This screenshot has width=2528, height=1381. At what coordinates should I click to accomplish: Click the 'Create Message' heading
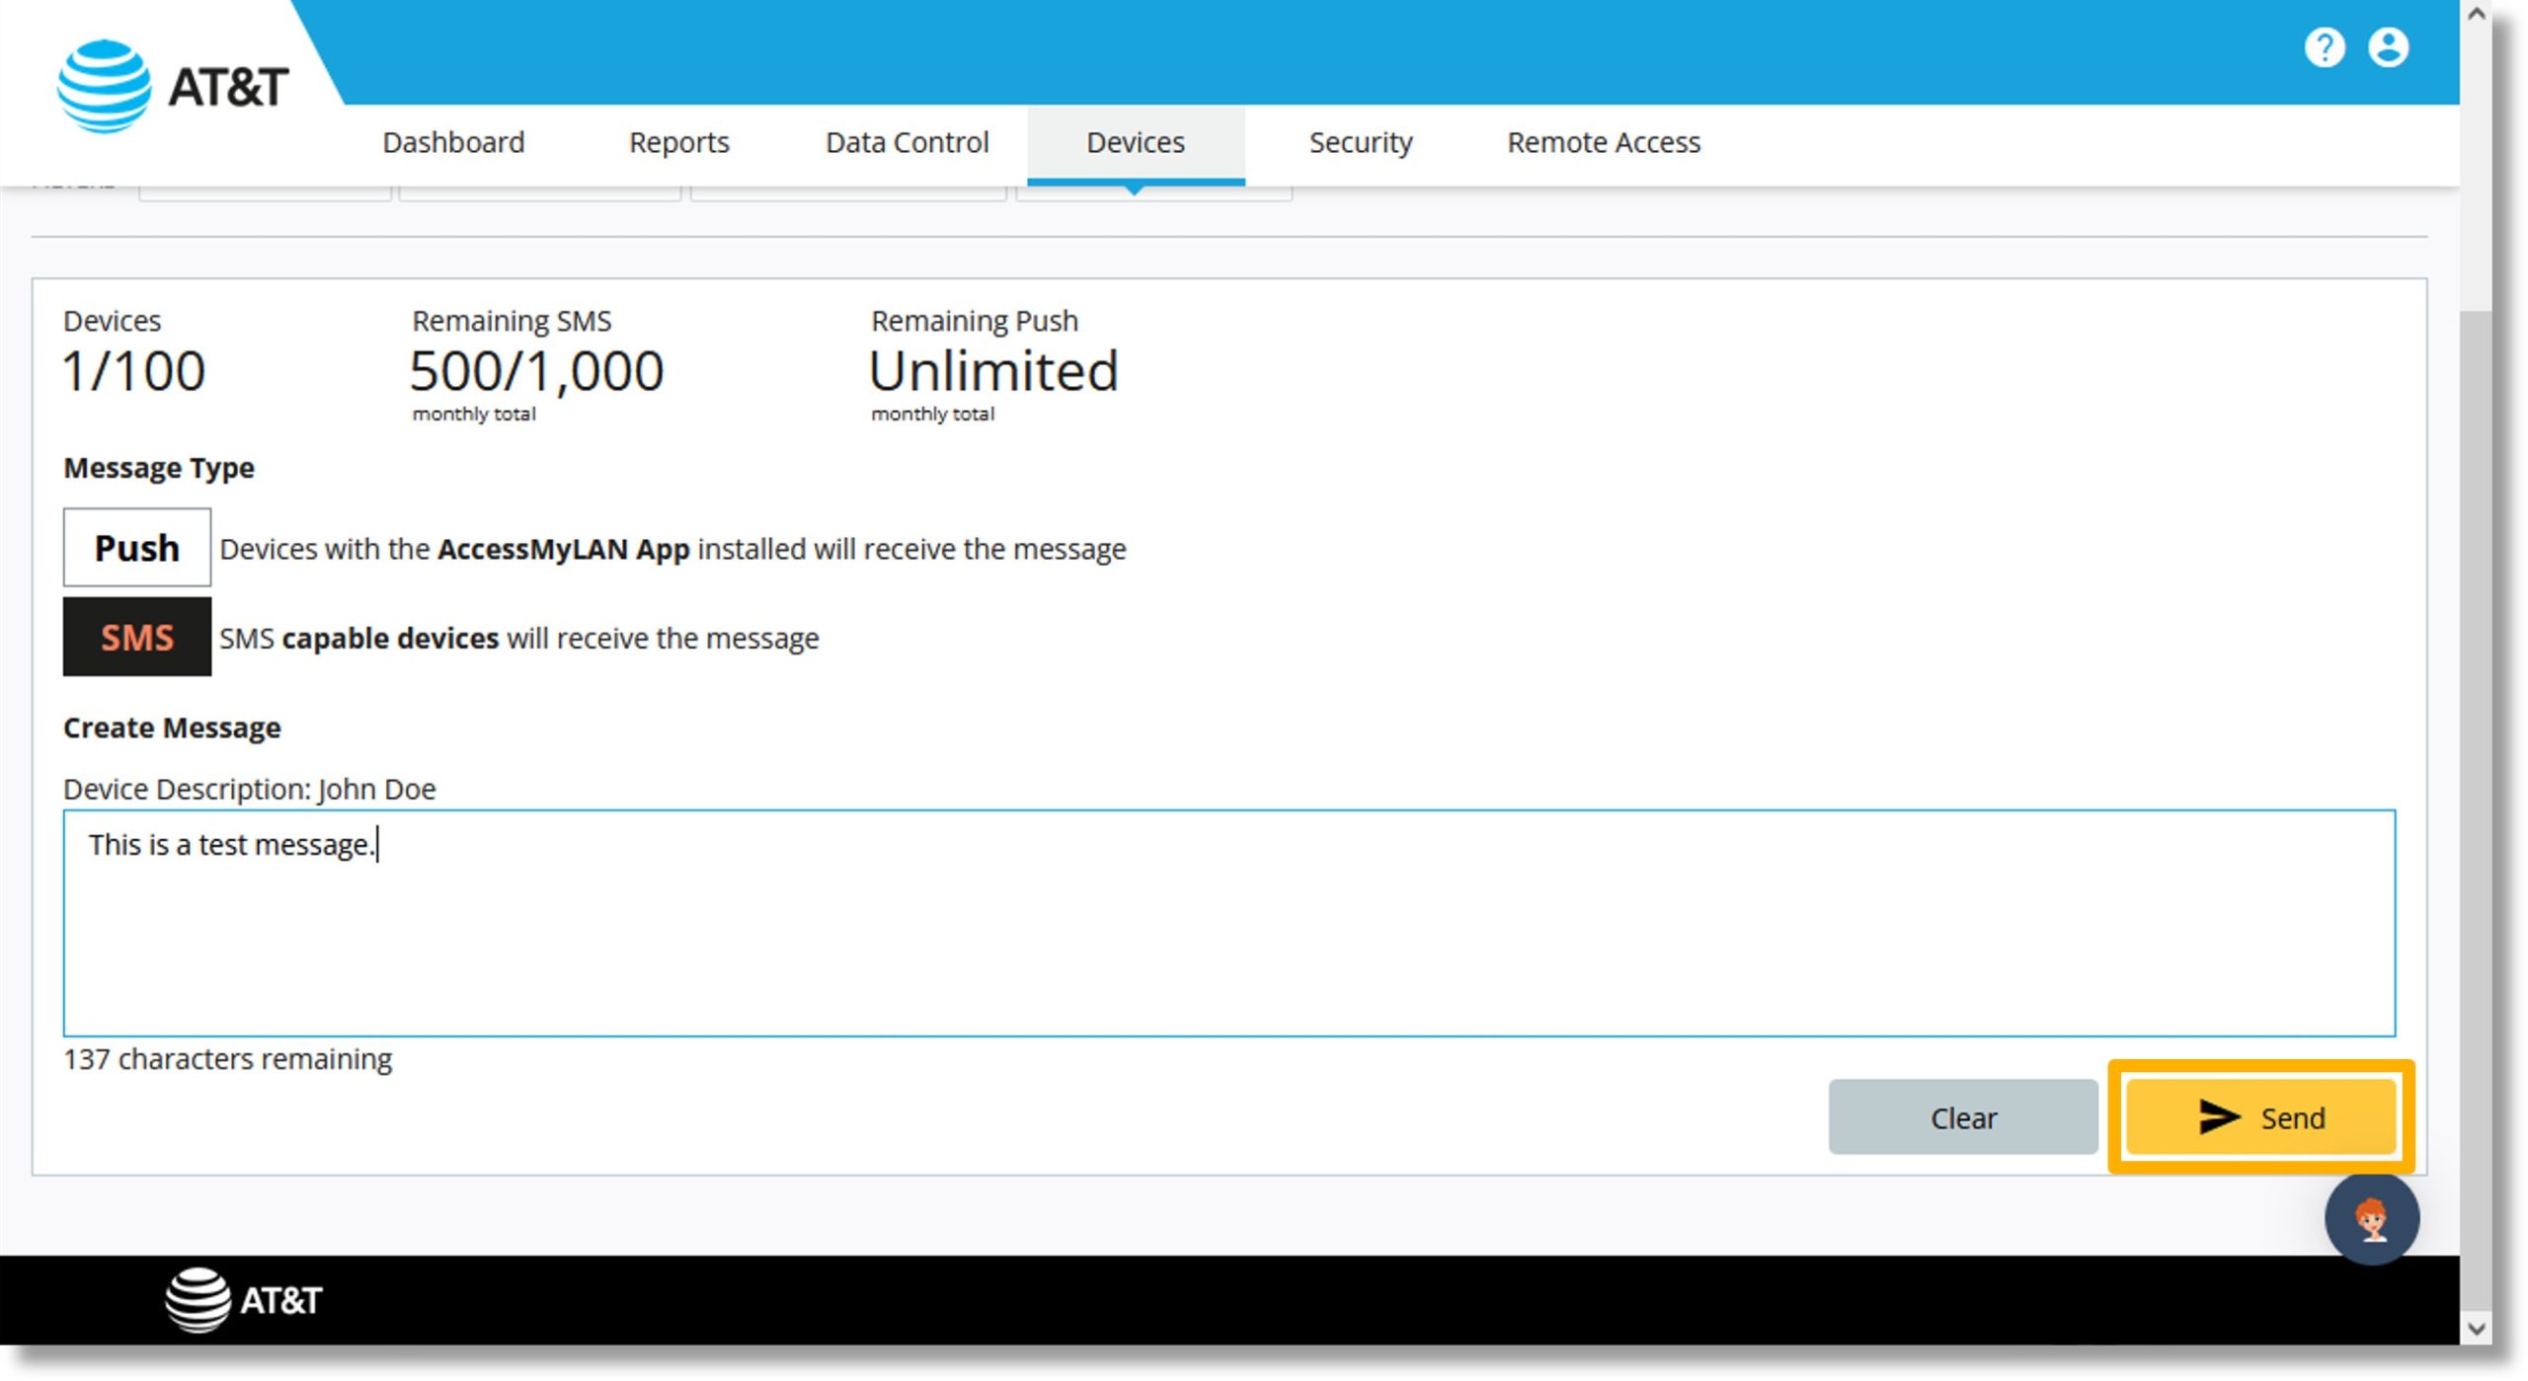tap(172, 728)
